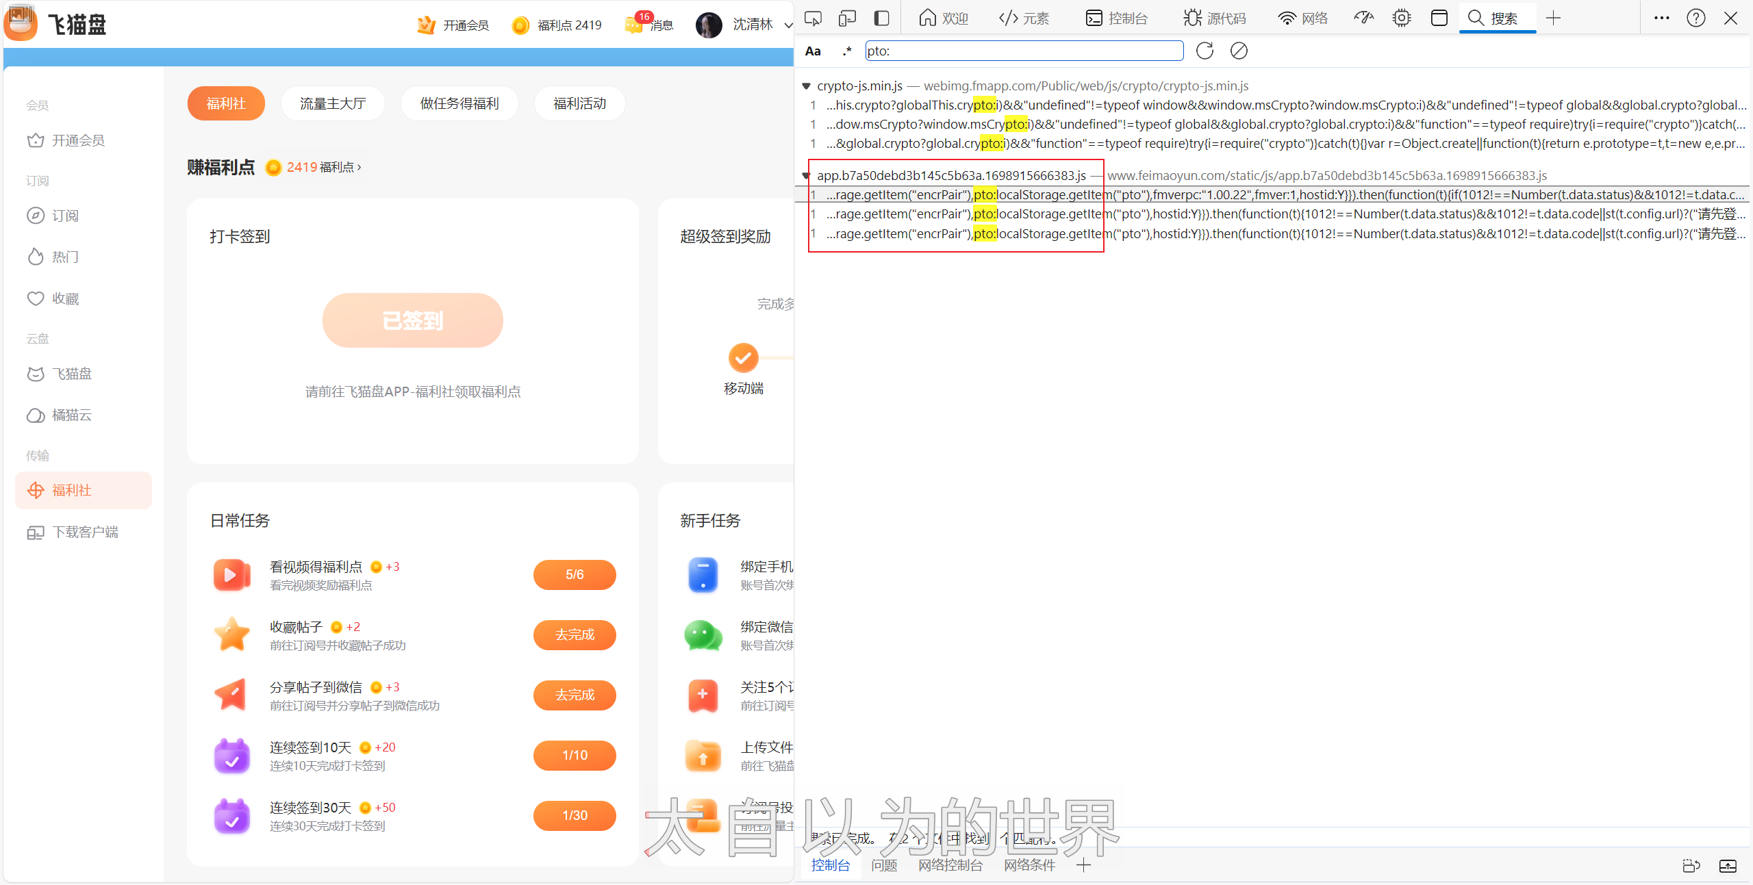Open DevTools help question mark icon
The height and width of the screenshot is (885, 1753).
click(x=1695, y=18)
